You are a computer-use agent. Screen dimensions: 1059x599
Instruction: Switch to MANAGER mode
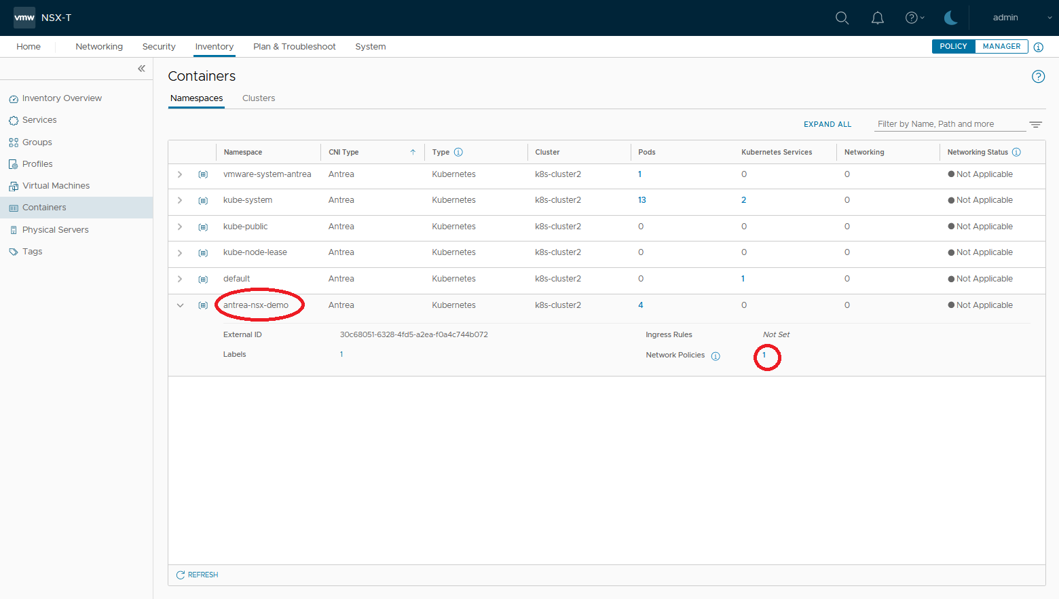(1001, 46)
